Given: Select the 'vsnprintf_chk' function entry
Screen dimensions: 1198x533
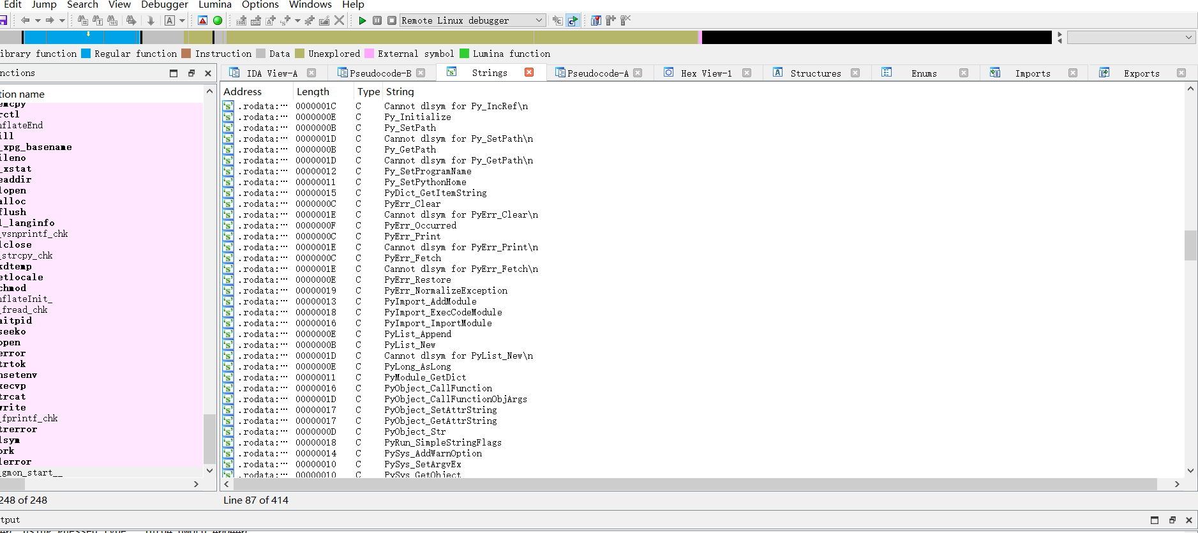Looking at the screenshot, I should tap(101, 234).
